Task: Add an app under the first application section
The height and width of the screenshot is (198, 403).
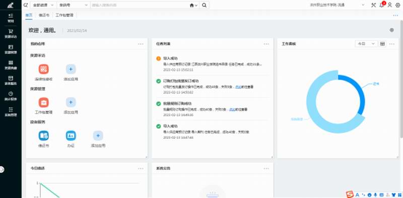Action: coord(71,69)
